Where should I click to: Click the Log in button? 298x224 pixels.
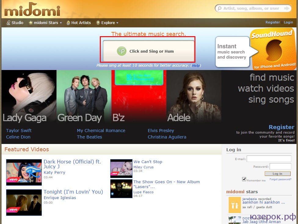tap(278, 173)
